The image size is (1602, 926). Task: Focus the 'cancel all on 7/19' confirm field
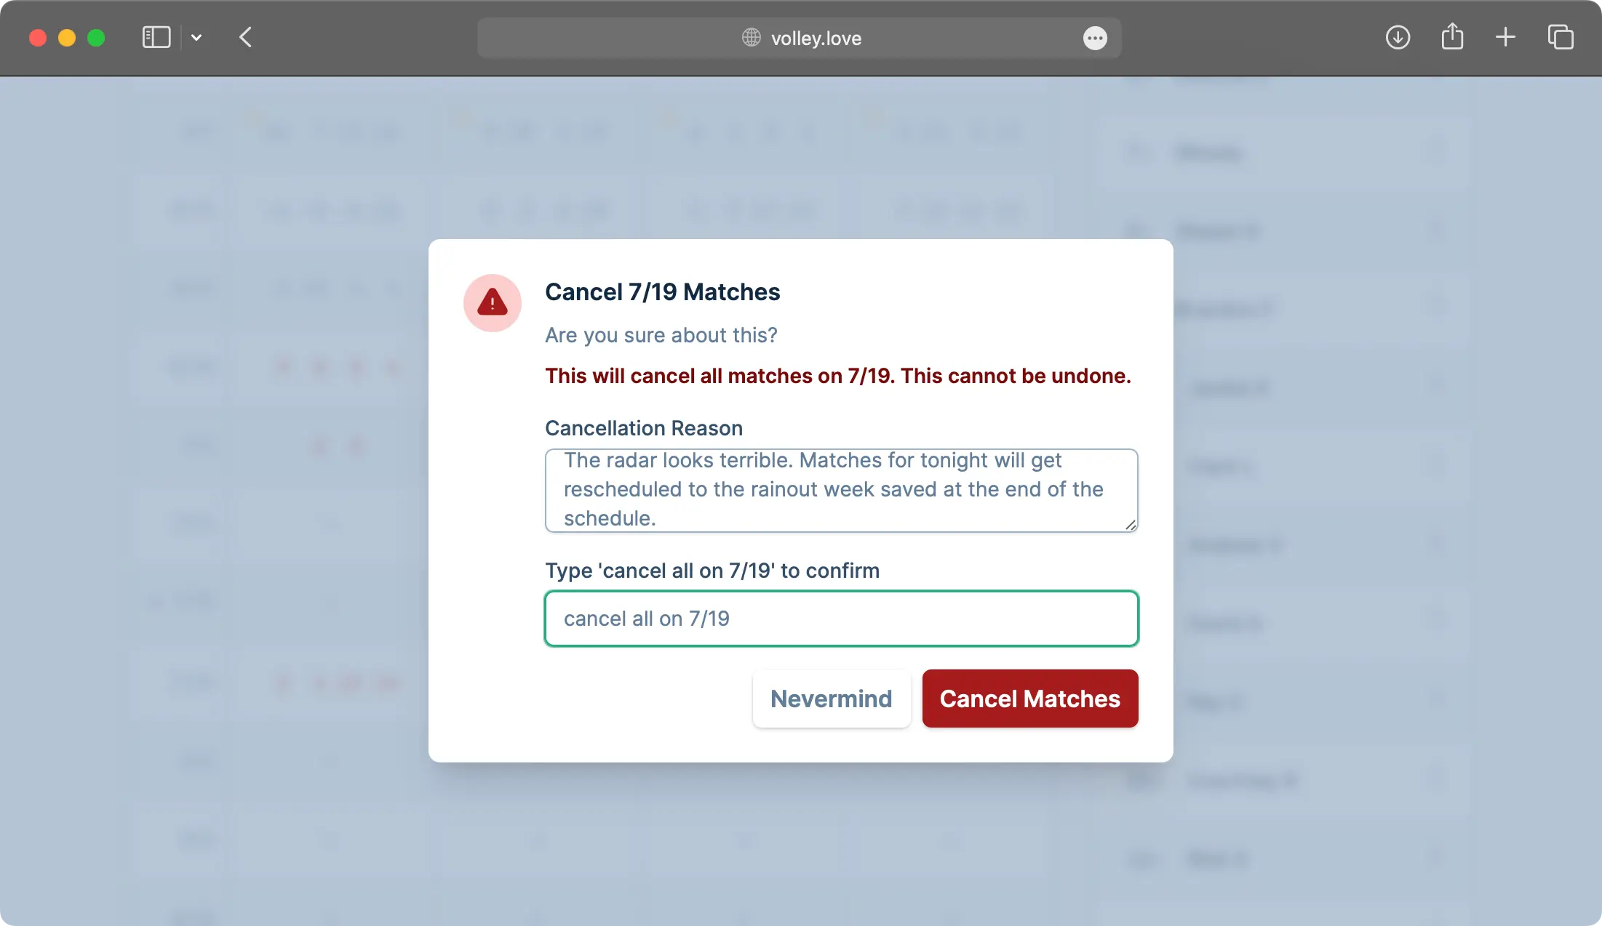[840, 619]
